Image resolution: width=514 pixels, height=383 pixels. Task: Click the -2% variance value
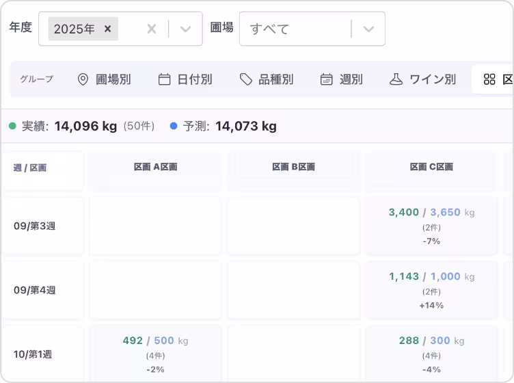(155, 369)
